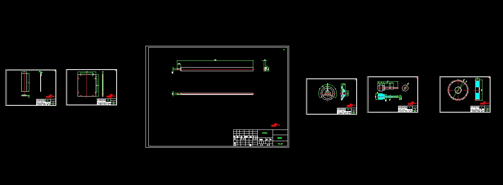Click the gear's cyan section side view
Image resolution: width=503 pixels, height=185 pixels.
[477, 89]
